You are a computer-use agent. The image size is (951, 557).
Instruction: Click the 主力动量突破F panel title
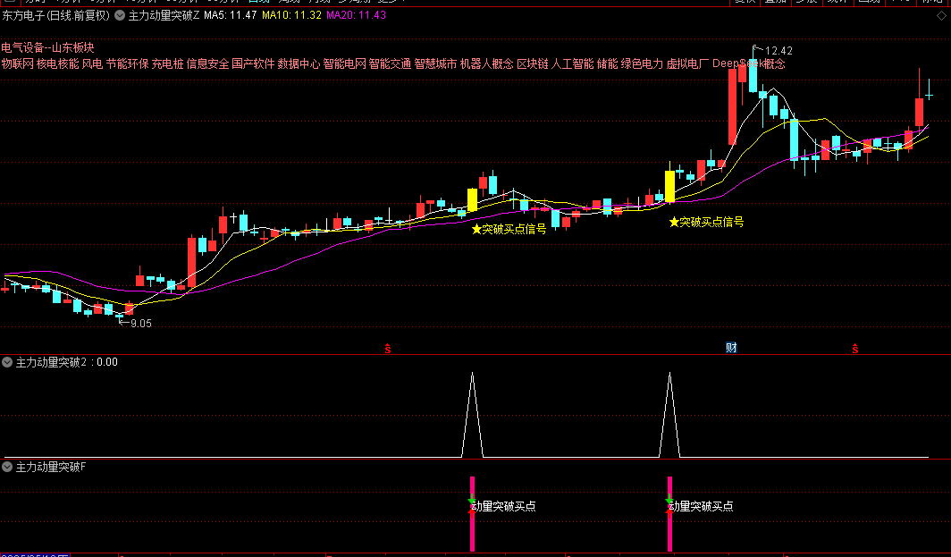51,467
